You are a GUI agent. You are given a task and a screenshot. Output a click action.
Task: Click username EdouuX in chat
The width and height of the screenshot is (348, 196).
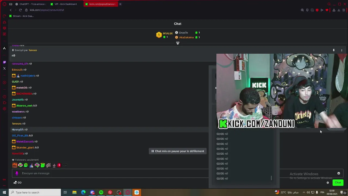[x=17, y=70]
